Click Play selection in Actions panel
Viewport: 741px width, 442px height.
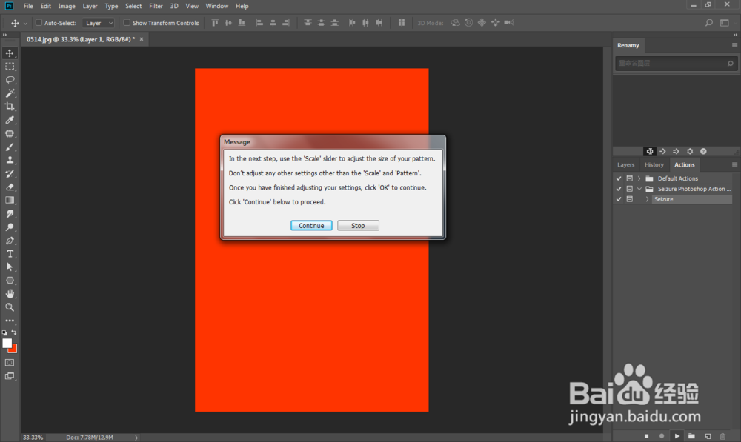click(x=677, y=436)
